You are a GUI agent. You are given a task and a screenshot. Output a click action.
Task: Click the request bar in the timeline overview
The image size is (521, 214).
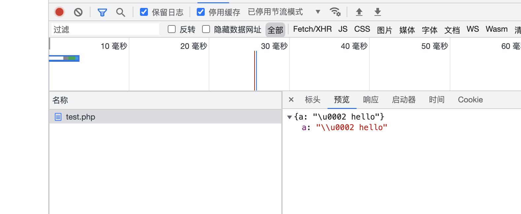[64, 58]
